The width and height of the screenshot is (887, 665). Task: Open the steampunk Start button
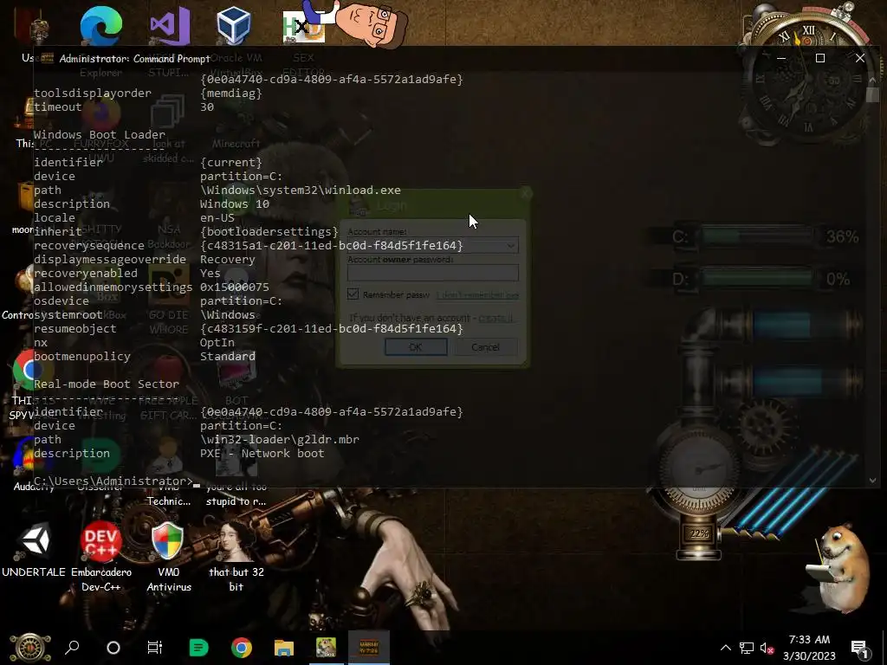[30, 648]
